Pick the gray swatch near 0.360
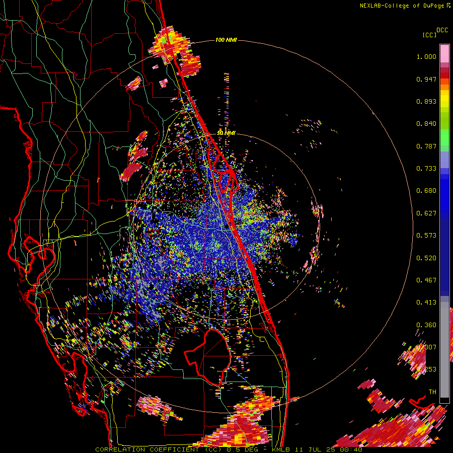The image size is (453, 453). (444, 350)
